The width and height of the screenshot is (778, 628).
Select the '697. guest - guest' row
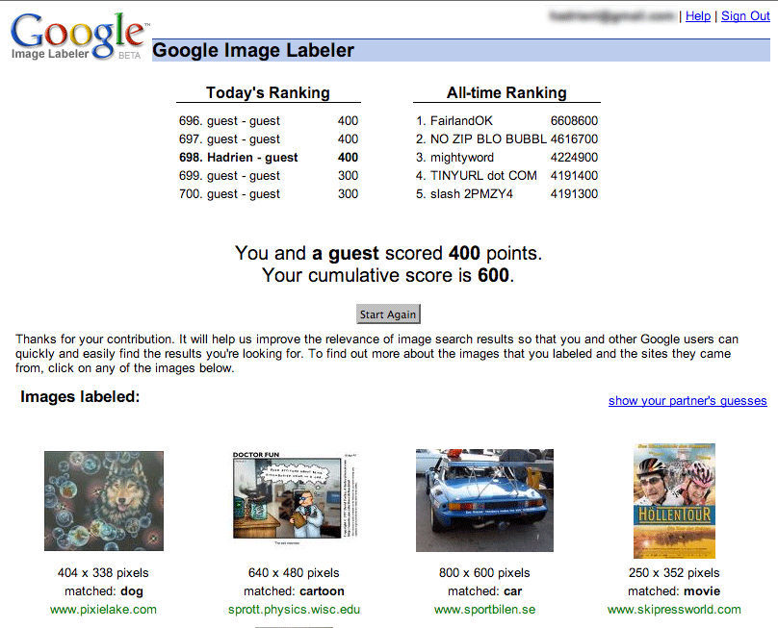269,138
